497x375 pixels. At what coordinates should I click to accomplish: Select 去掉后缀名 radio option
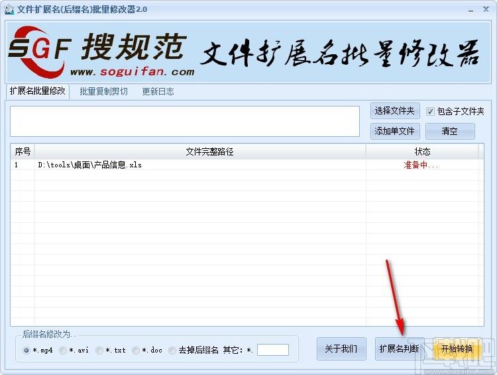pyautogui.click(x=172, y=351)
